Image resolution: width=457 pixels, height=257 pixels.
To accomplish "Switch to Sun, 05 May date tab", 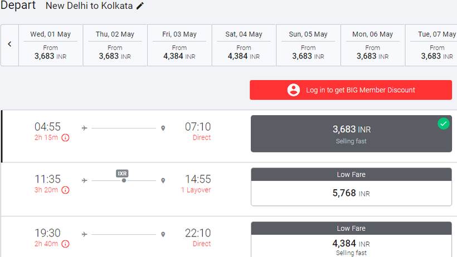I will 308,45.
